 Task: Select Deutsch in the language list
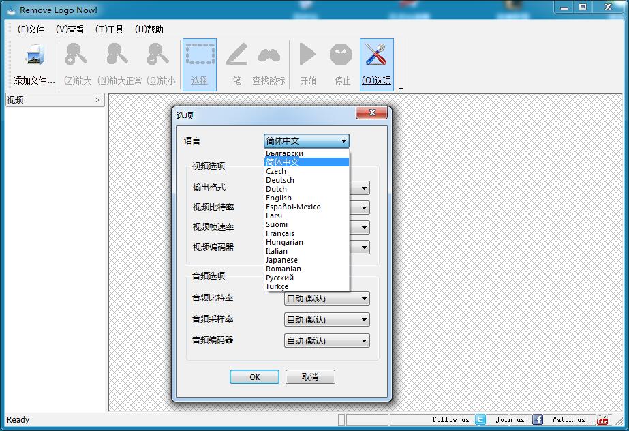pos(307,180)
